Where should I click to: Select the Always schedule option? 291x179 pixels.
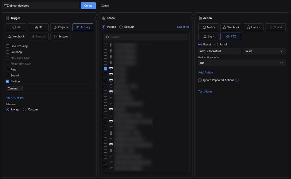[x=7, y=109]
